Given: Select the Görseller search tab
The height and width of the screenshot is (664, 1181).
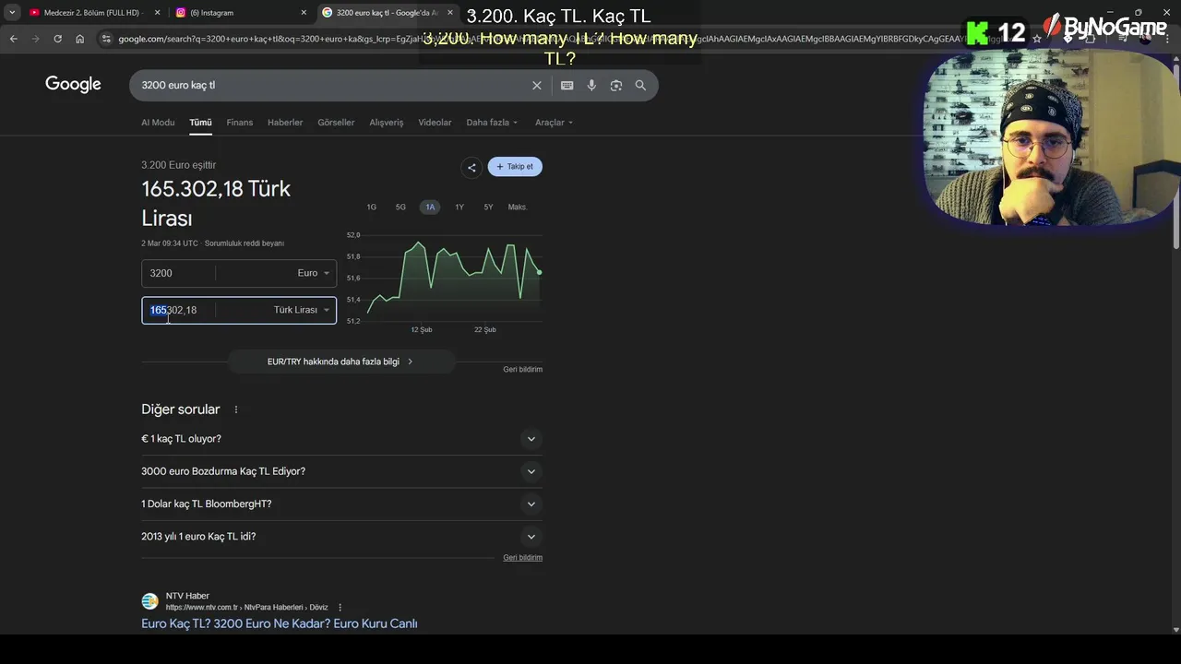Looking at the screenshot, I should (336, 123).
